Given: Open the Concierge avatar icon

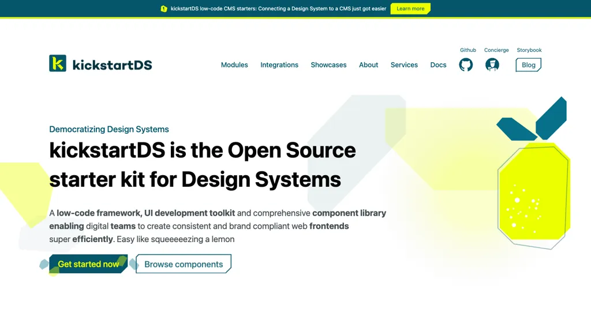Looking at the screenshot, I should (x=492, y=65).
